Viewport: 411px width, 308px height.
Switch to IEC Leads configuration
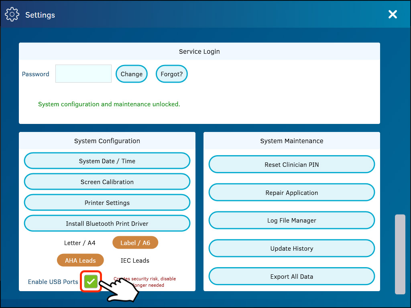click(135, 260)
